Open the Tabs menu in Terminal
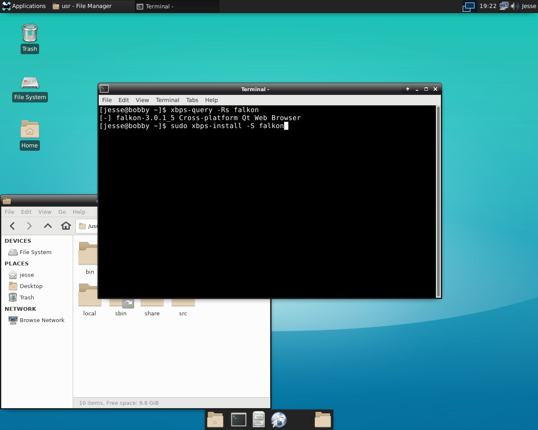The image size is (538, 430). point(192,100)
